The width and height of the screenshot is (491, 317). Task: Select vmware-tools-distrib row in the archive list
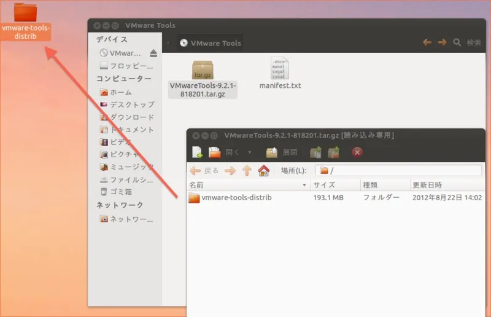pos(336,198)
